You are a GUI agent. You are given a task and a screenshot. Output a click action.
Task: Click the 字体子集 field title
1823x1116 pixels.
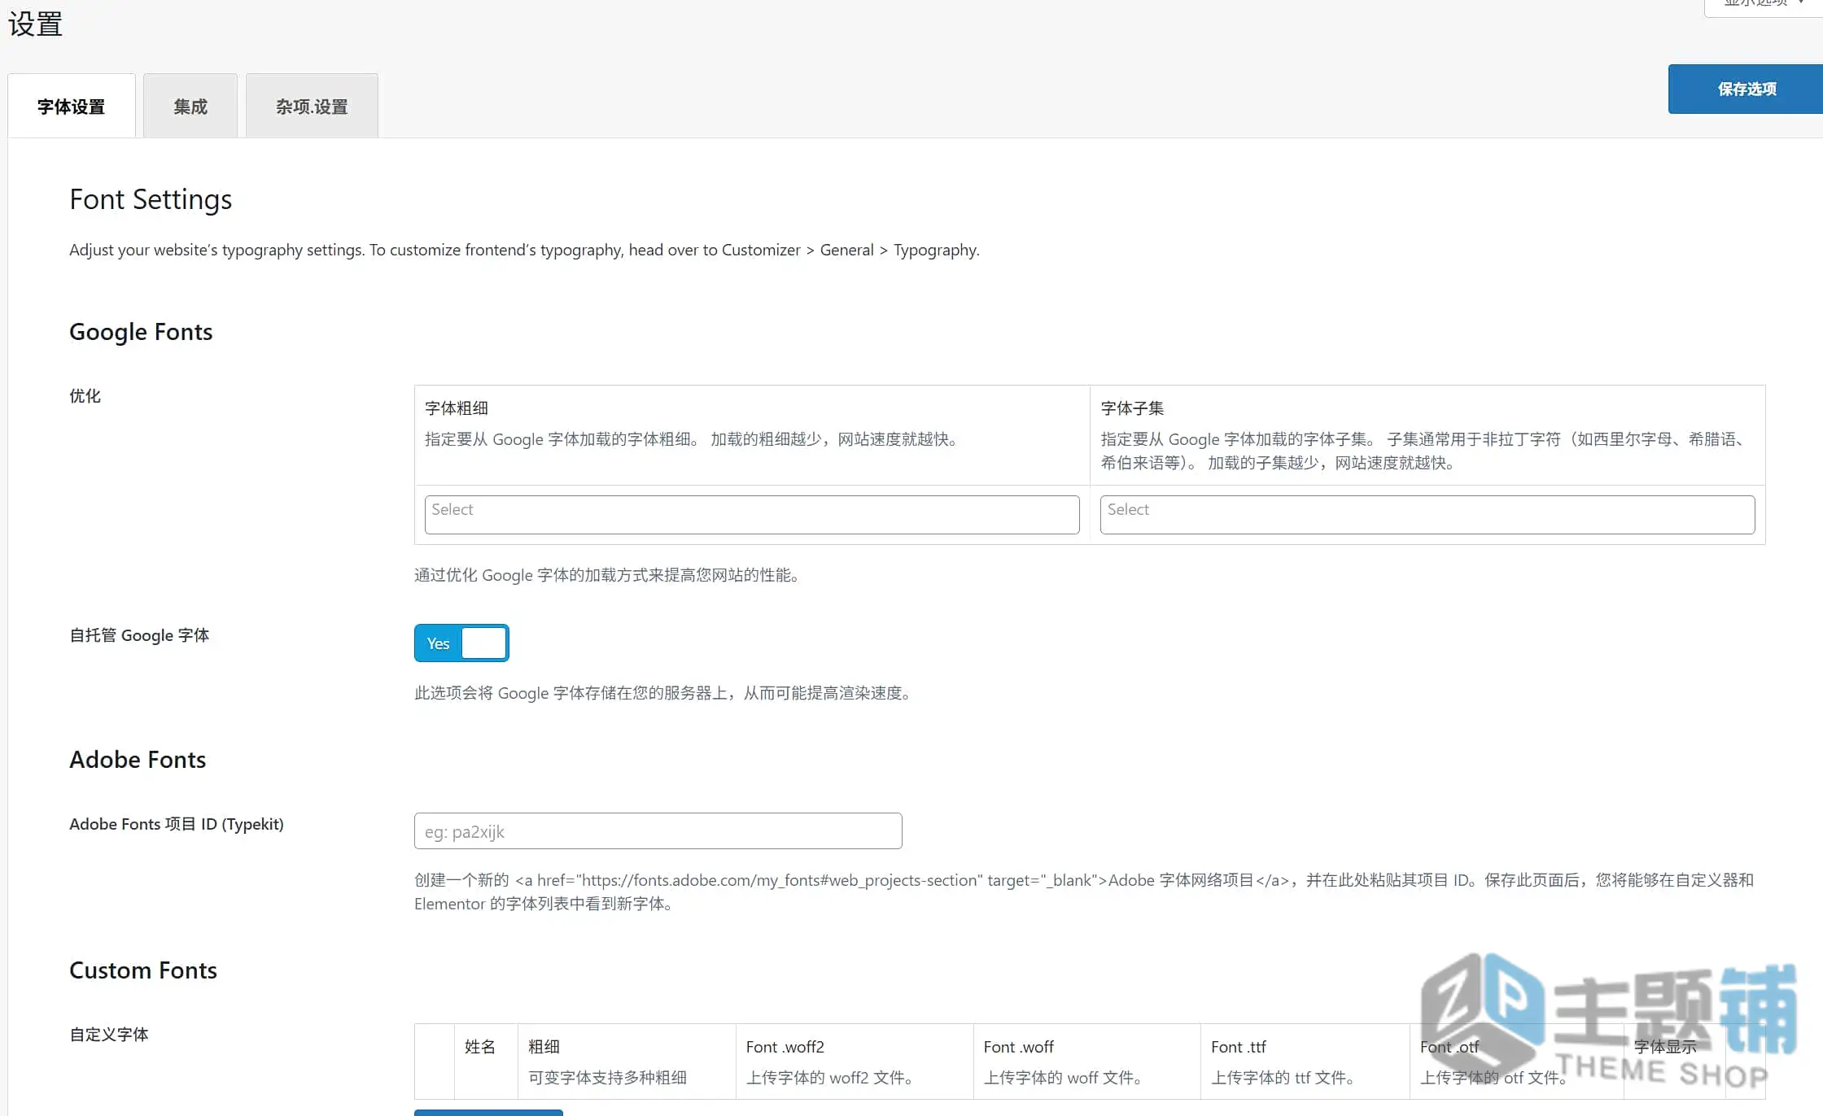1132,408
